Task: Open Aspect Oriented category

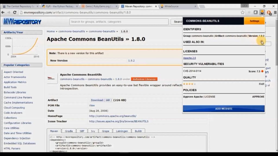Action: pos(14,72)
